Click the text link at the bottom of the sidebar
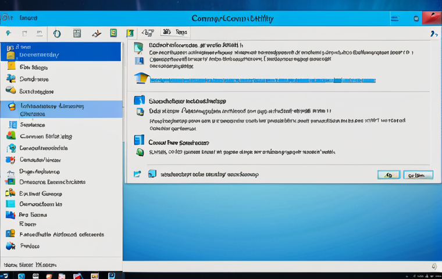The image size is (442, 279). [30, 265]
